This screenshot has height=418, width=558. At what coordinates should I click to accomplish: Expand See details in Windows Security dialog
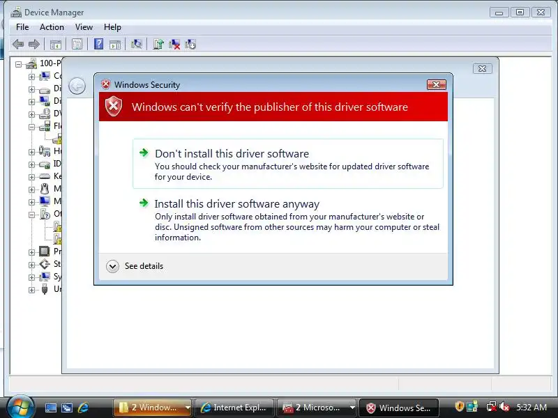(135, 266)
